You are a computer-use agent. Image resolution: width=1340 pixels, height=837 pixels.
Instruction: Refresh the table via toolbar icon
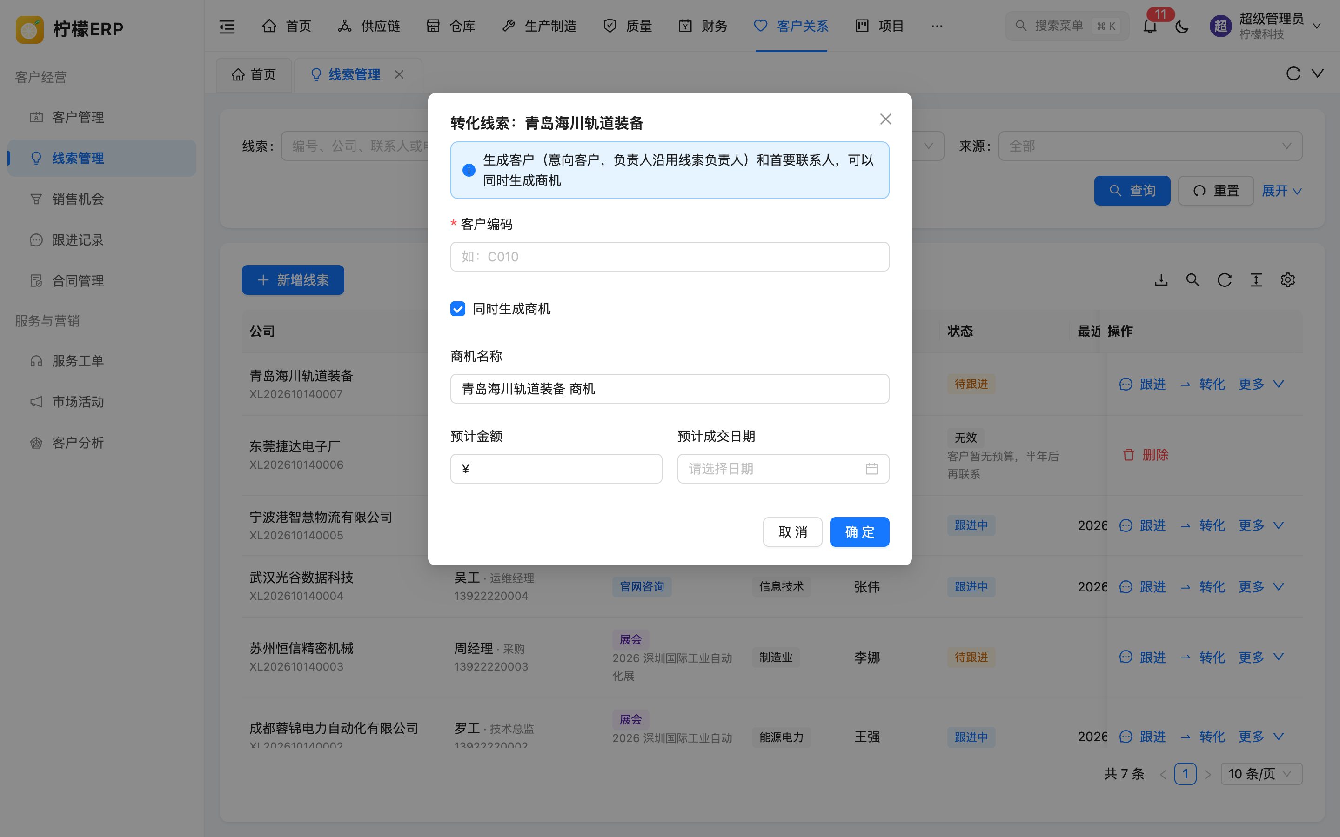(x=1224, y=280)
